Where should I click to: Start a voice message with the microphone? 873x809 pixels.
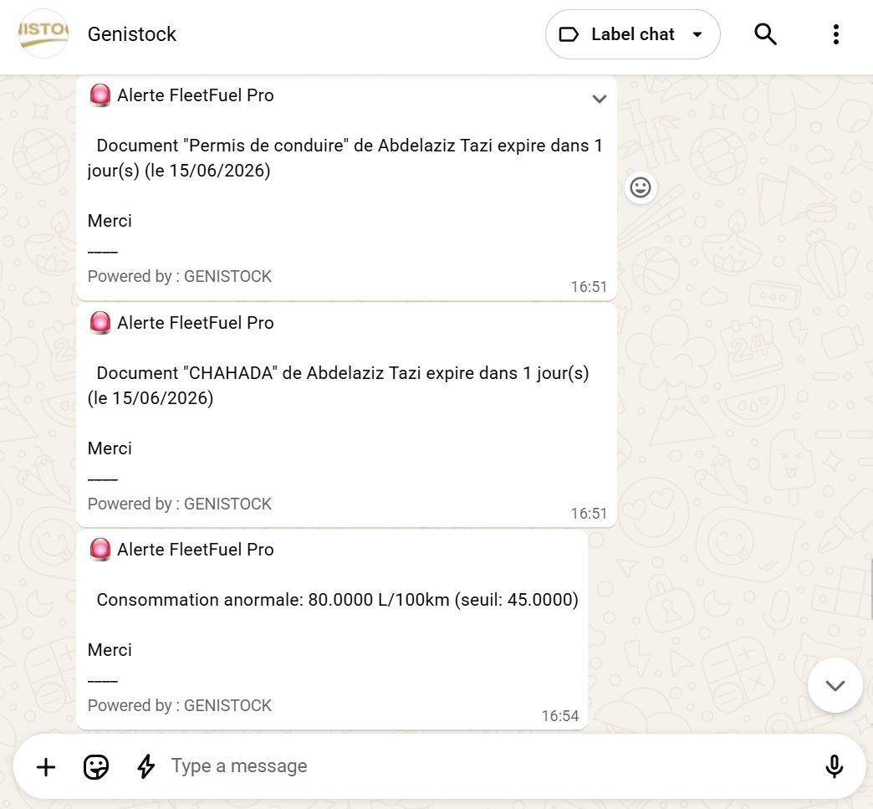click(x=834, y=766)
